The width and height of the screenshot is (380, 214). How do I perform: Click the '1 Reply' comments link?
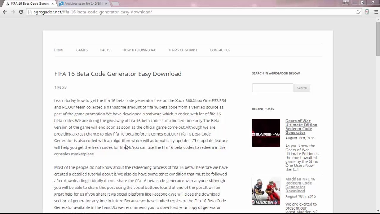pos(60,87)
